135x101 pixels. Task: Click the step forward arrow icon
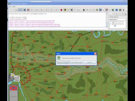[x=13, y=10]
